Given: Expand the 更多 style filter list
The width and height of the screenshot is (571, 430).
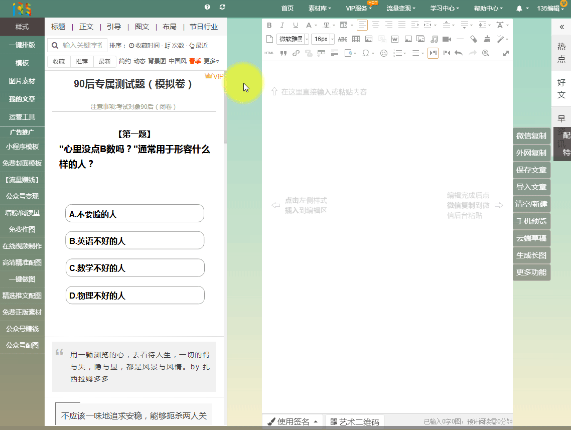Looking at the screenshot, I should [x=211, y=61].
